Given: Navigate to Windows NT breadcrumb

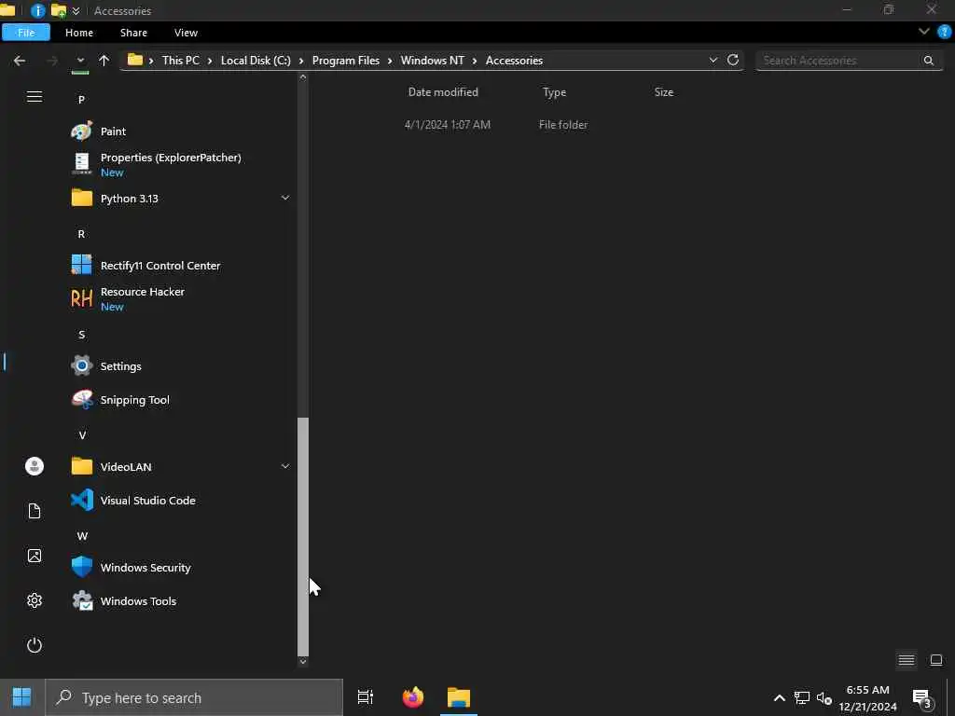Looking at the screenshot, I should [433, 61].
